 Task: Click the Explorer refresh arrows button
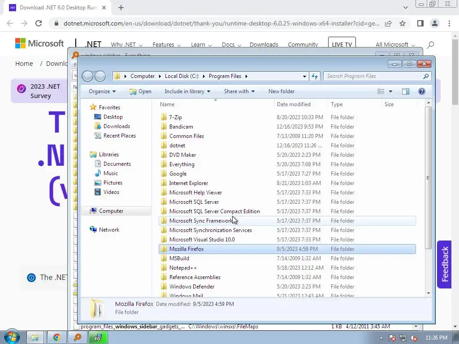click(315, 76)
